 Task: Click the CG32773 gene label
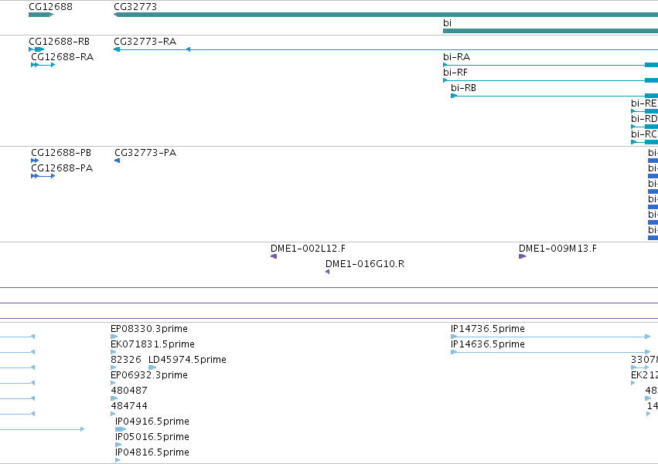135,7
